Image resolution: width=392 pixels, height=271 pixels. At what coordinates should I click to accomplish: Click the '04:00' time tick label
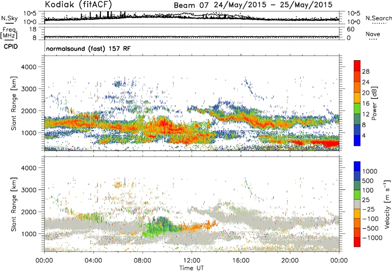93,261
